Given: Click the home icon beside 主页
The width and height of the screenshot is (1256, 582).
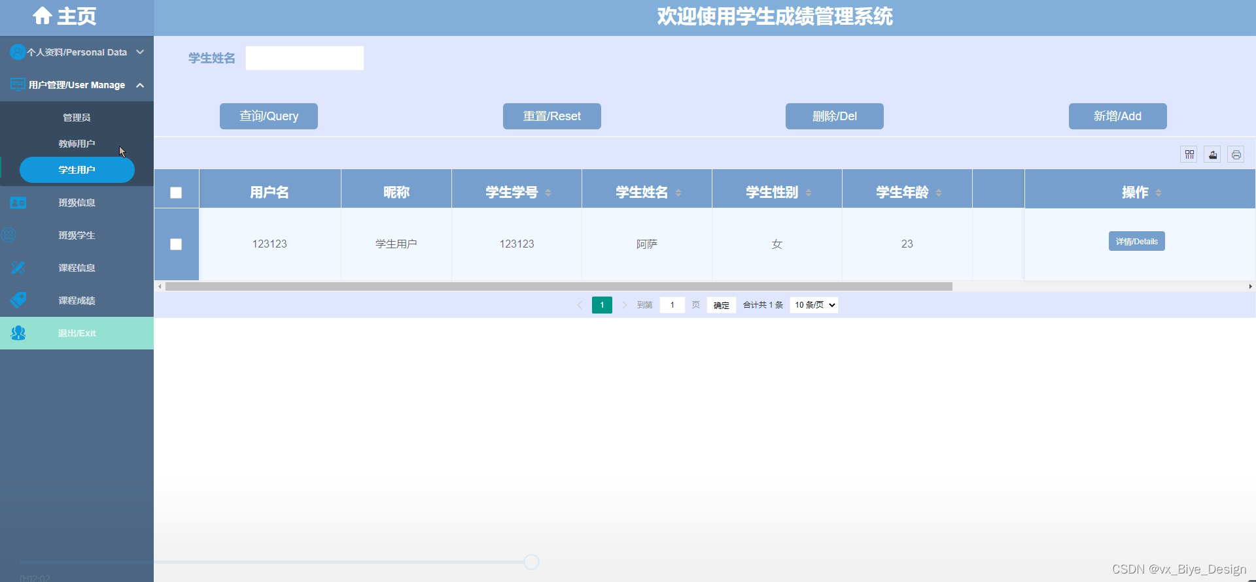Looking at the screenshot, I should [x=43, y=16].
